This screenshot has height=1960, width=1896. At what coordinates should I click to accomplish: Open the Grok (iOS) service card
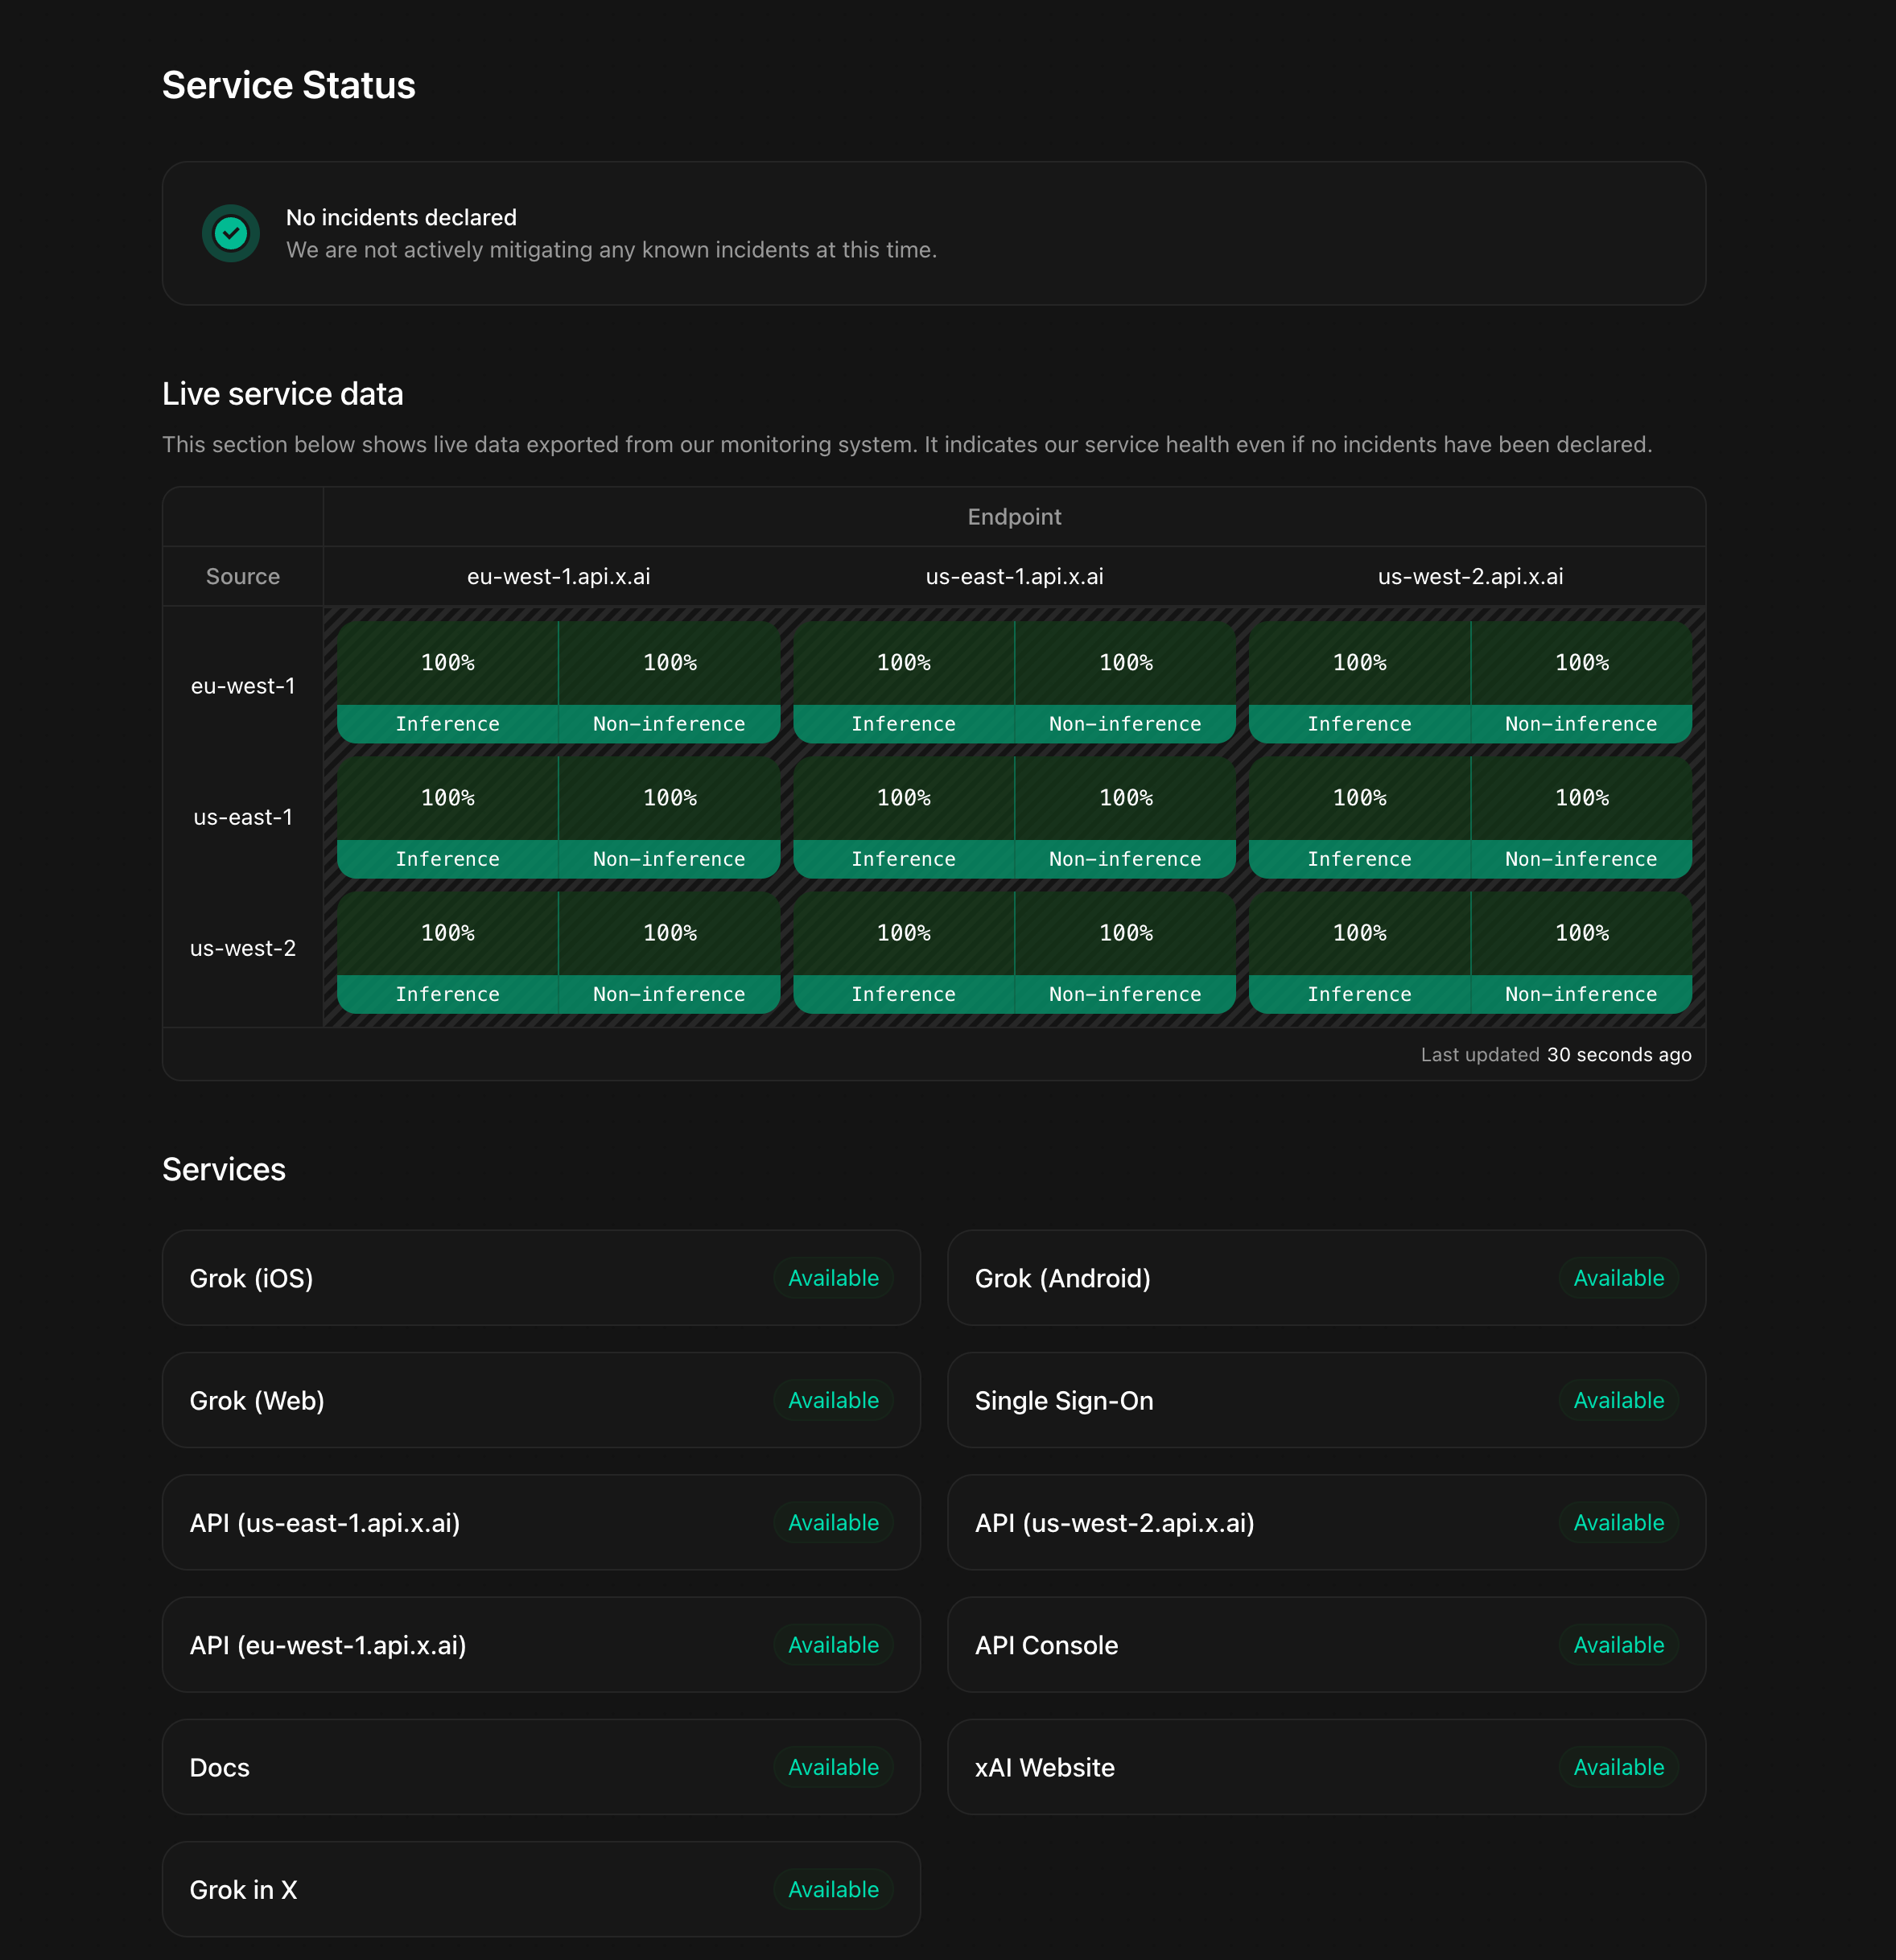click(x=541, y=1278)
